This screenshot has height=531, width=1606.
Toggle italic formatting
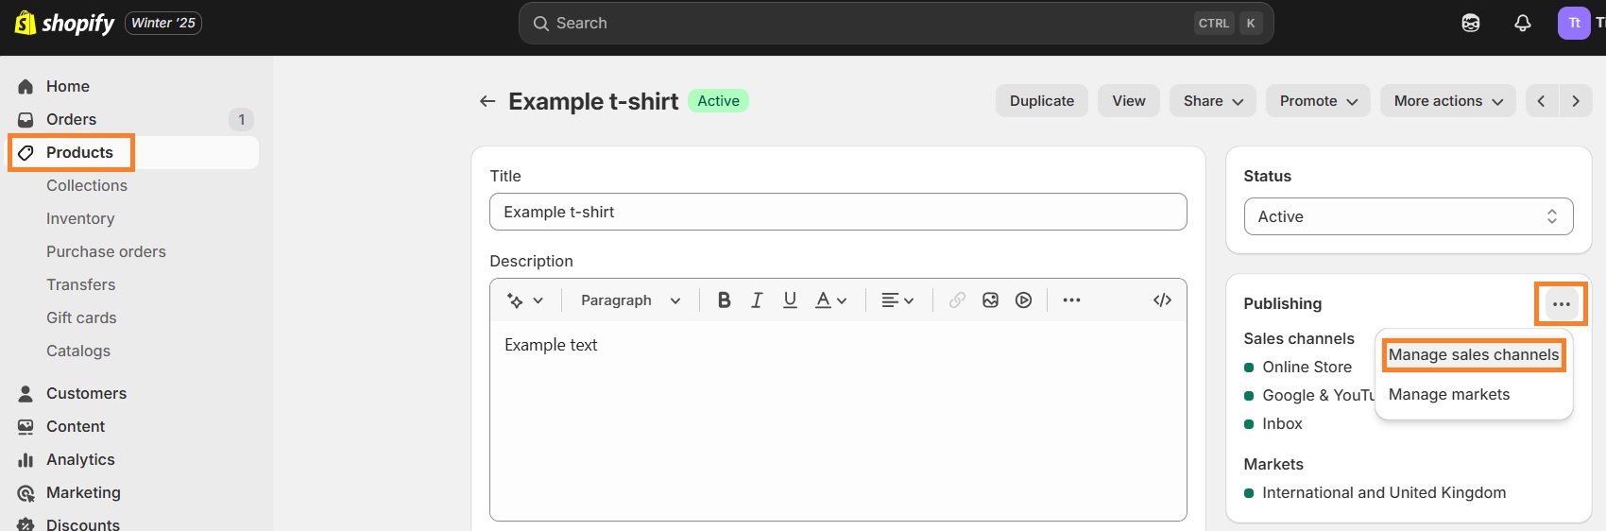pos(757,300)
